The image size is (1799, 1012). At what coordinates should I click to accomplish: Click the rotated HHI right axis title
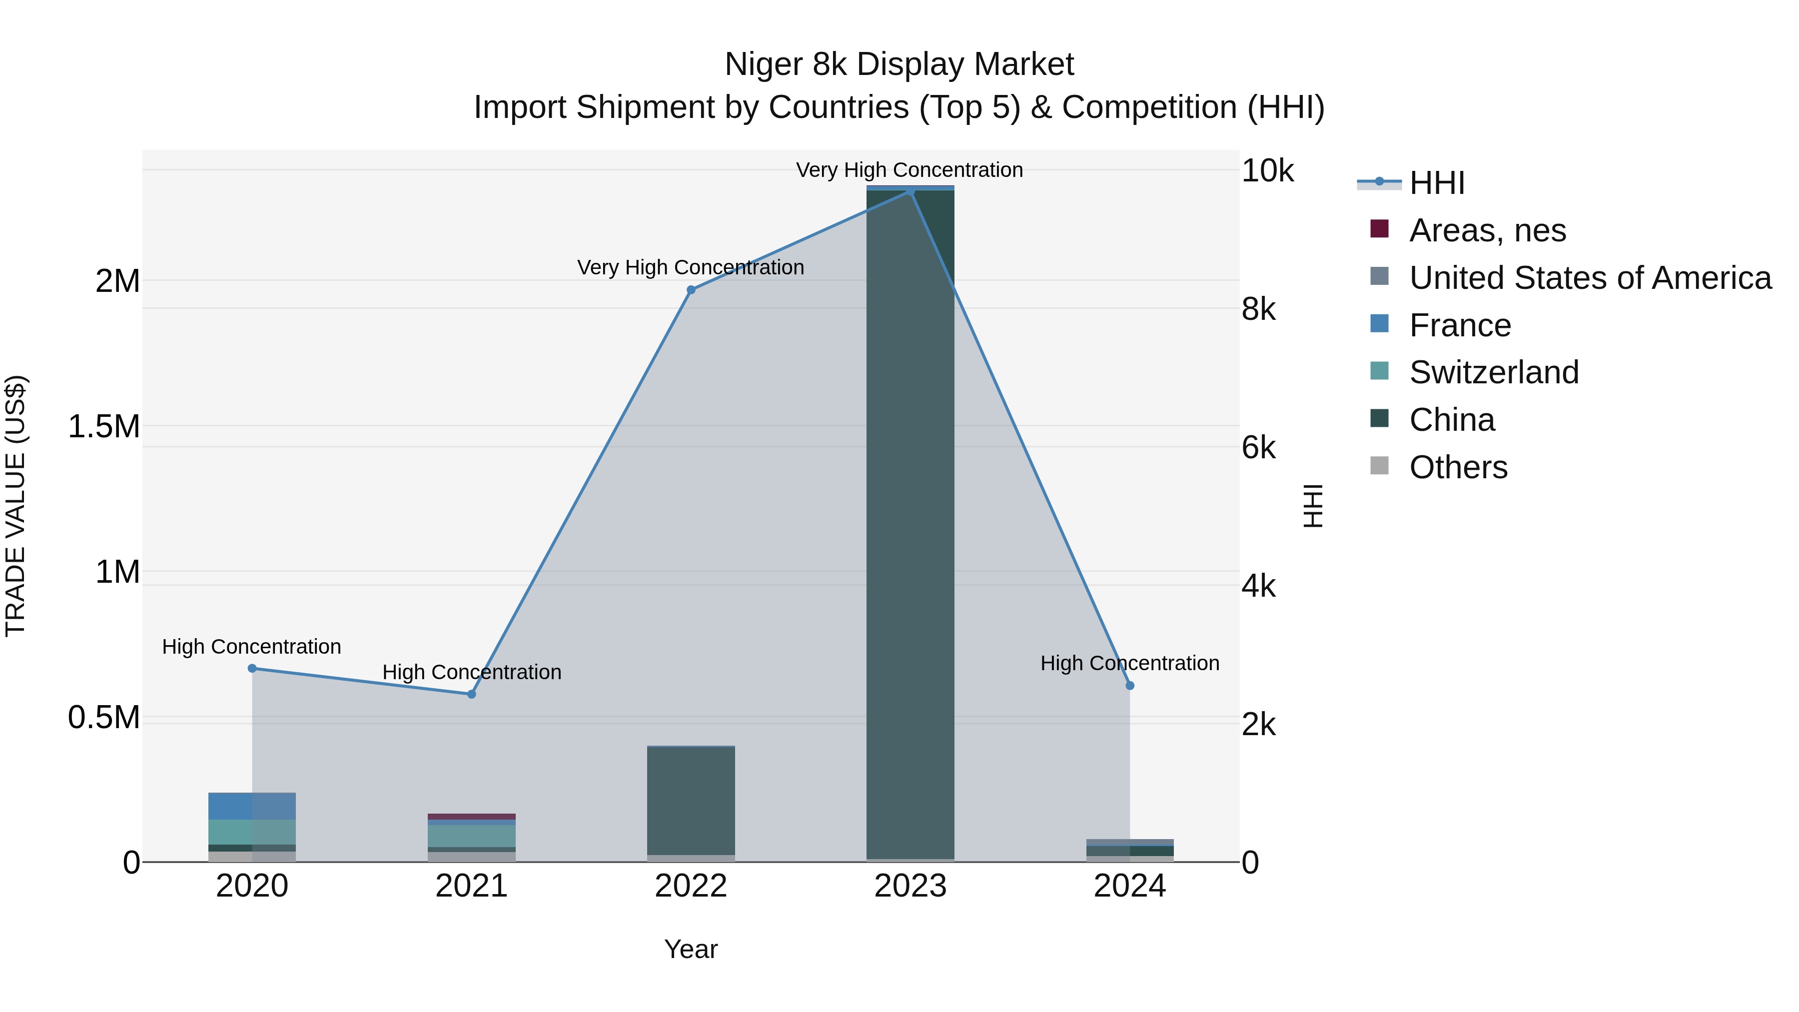pos(1314,506)
